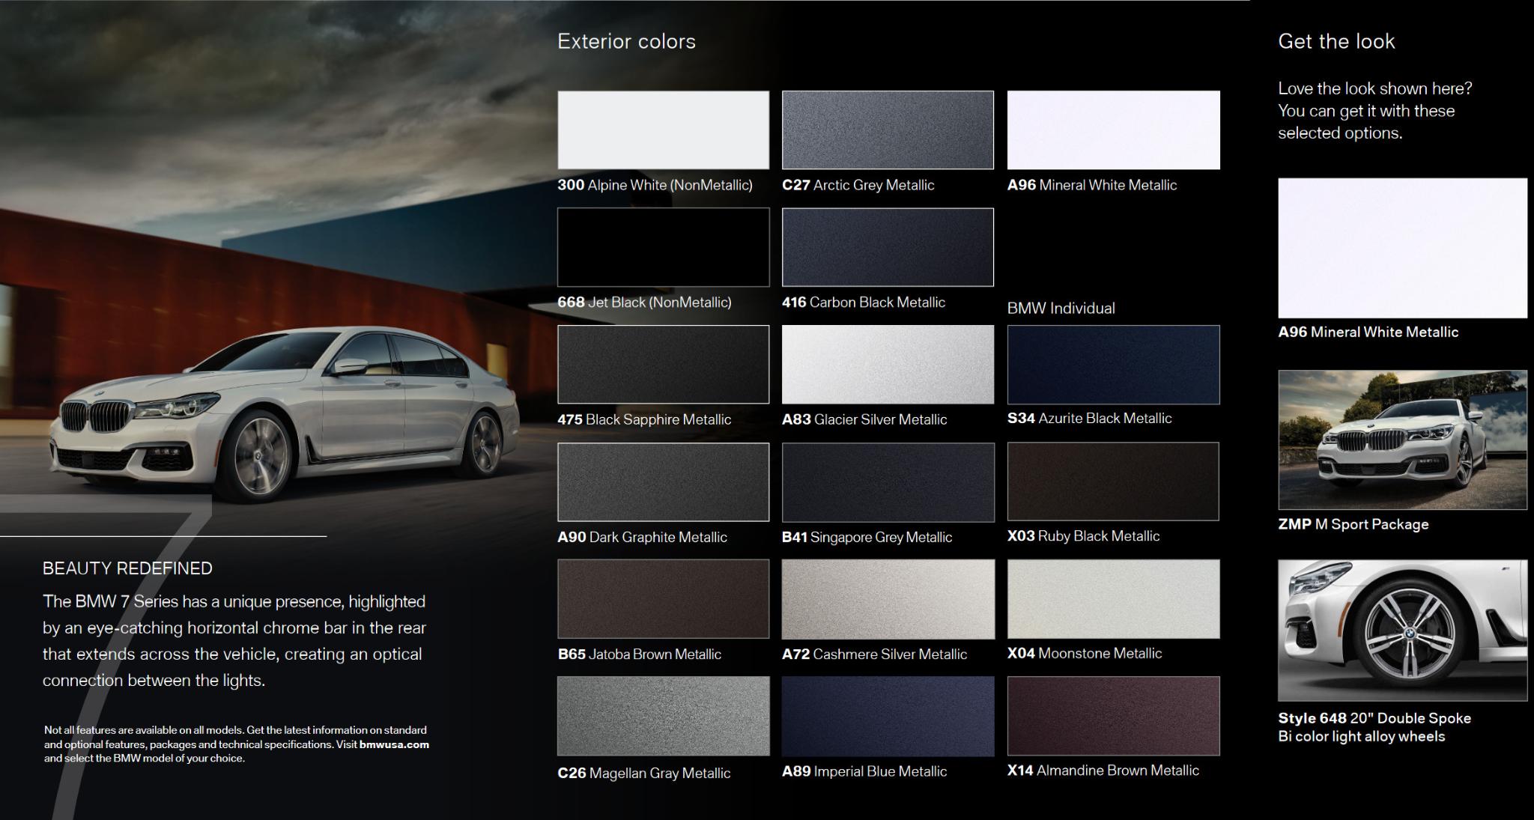
Task: Choose the Moonstone Metallic swatch
Action: pyautogui.click(x=1113, y=599)
